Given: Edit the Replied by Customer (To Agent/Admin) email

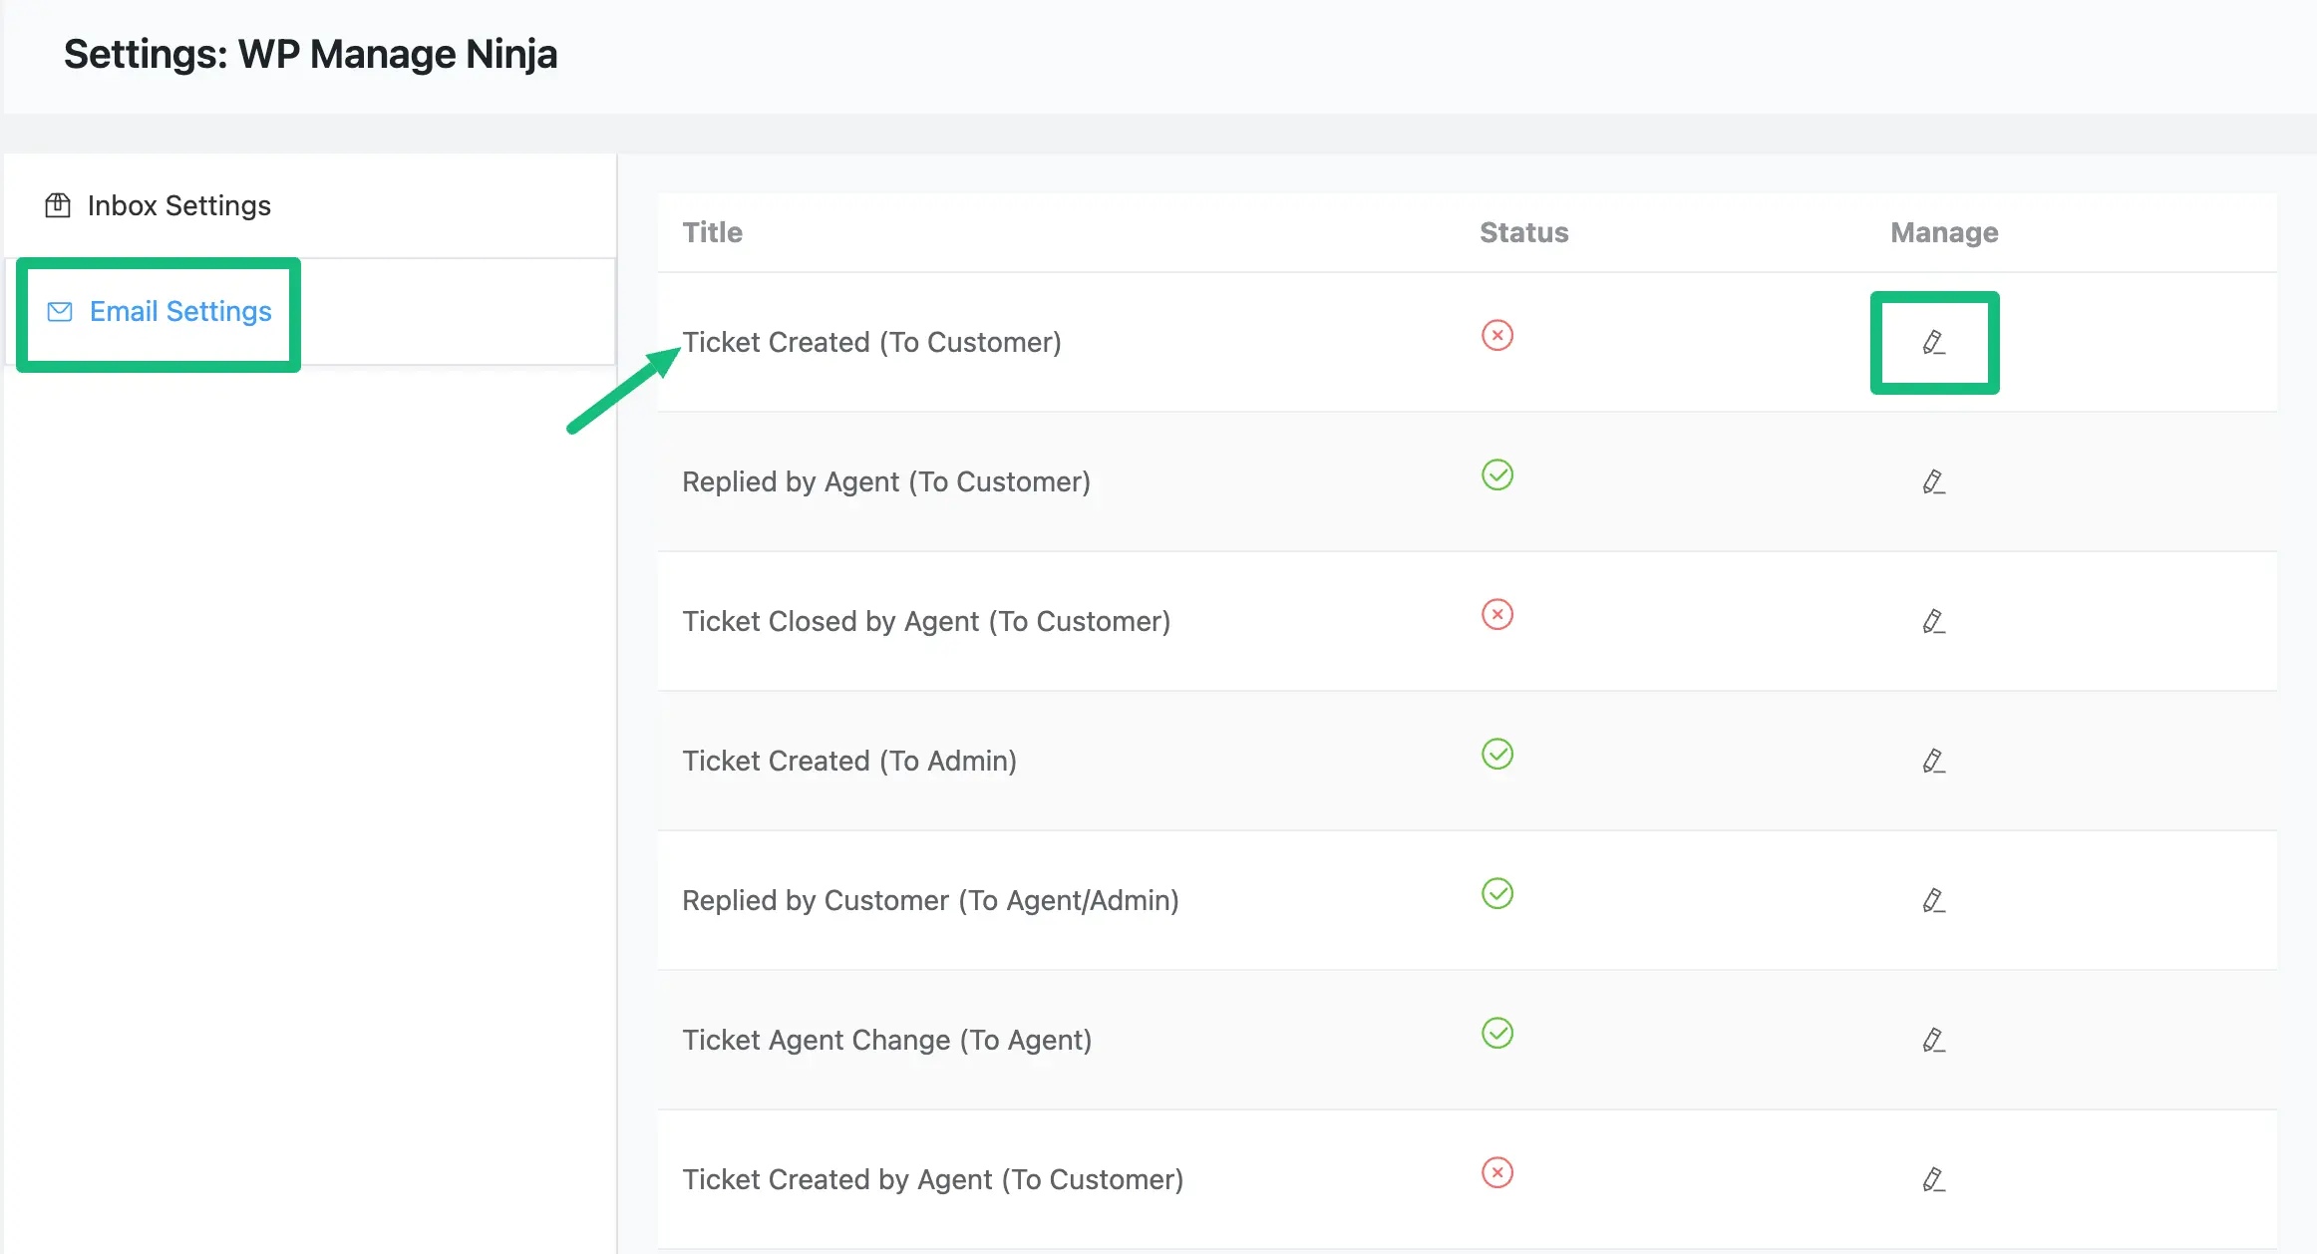Looking at the screenshot, I should tap(1934, 901).
